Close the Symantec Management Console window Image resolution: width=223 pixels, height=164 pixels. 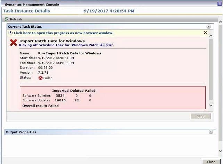click(220, 4)
